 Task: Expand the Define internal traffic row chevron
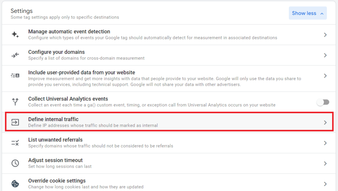[x=324, y=122]
